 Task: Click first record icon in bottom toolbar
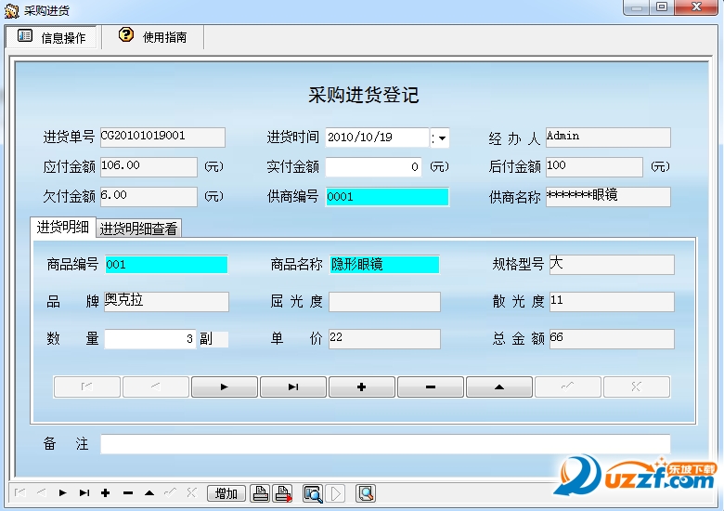(19, 493)
